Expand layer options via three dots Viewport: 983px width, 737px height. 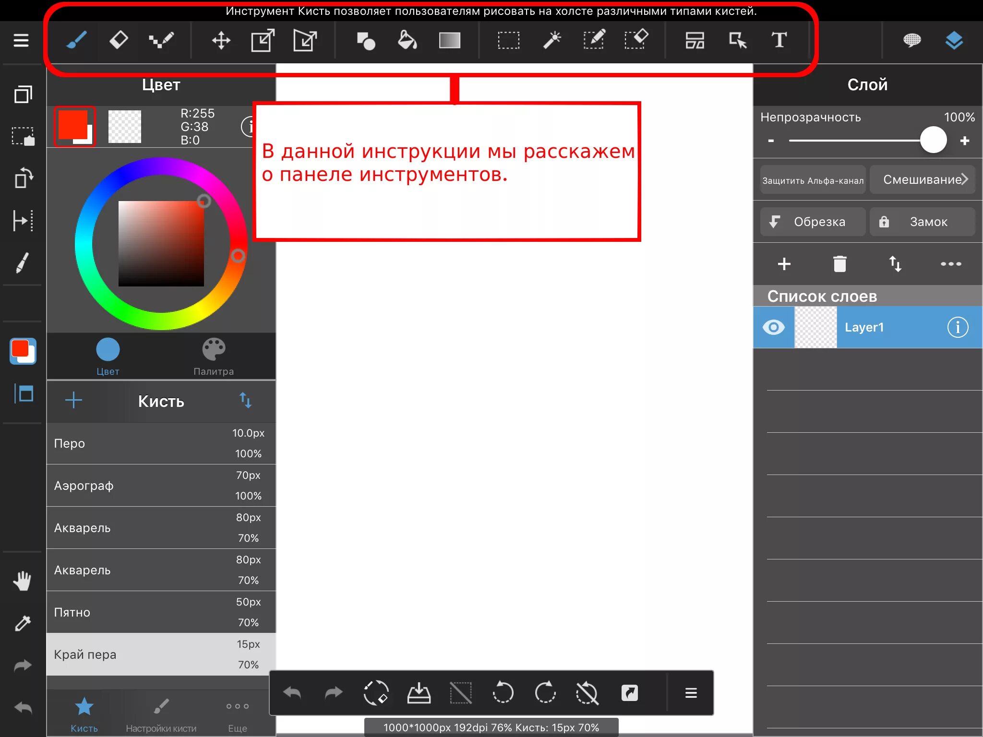(950, 264)
